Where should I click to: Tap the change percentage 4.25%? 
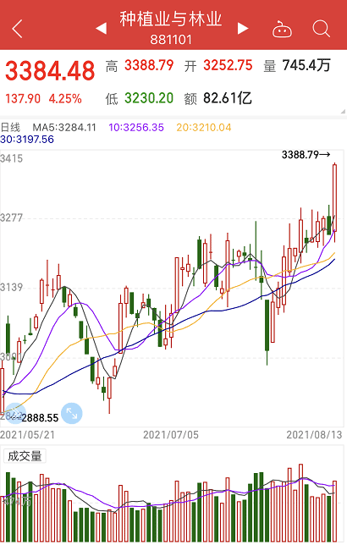click(65, 99)
